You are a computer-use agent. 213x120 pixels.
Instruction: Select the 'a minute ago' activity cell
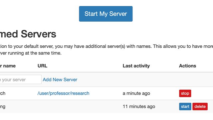[x=136, y=93]
